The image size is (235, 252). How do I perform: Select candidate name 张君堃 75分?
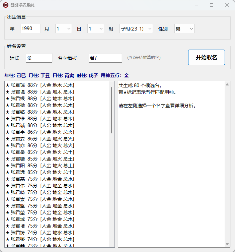pyautogui.click(x=57, y=212)
